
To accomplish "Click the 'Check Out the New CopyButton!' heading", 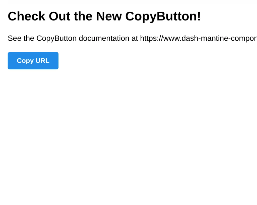I will coord(104,16).
